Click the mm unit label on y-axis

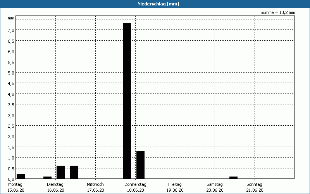(11, 18)
